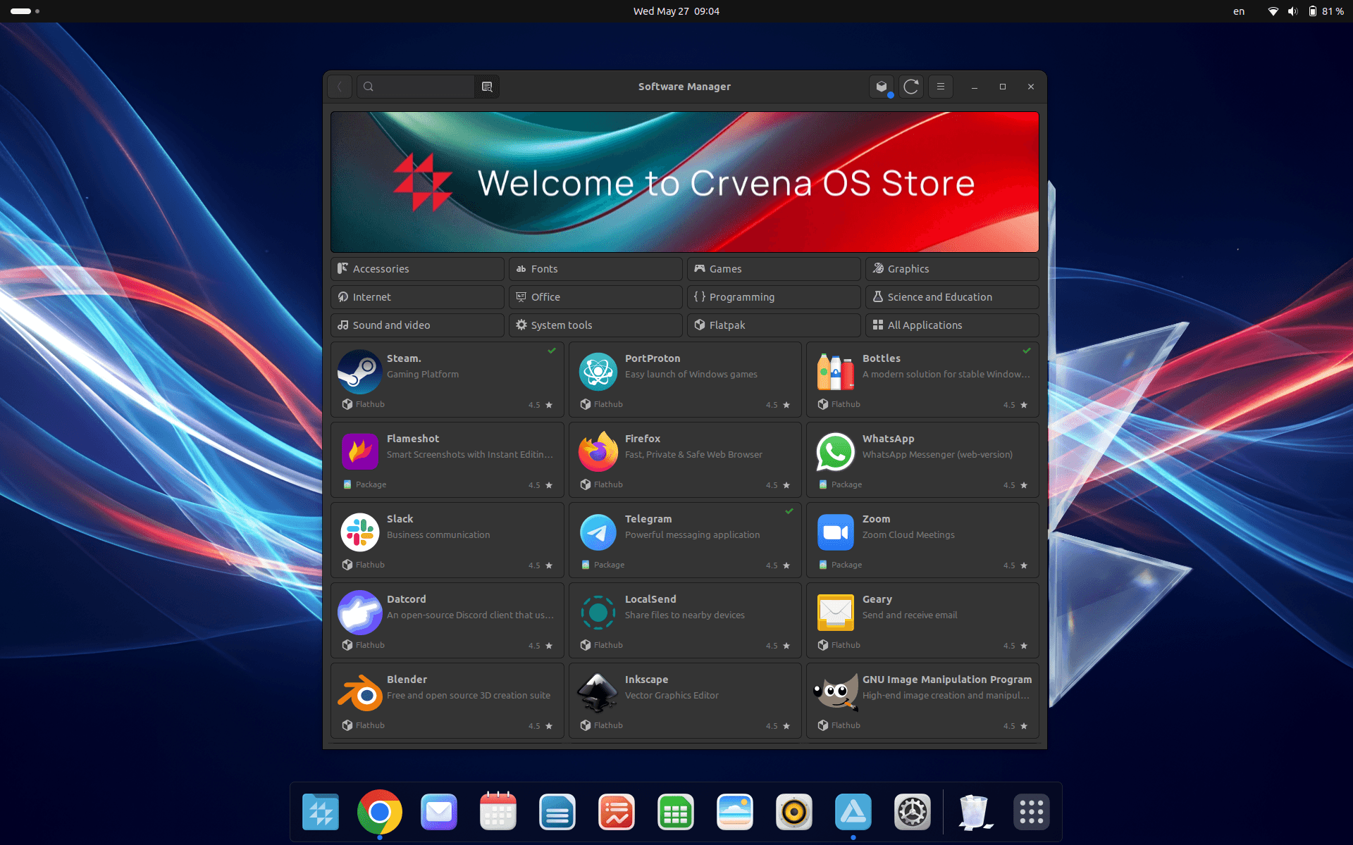The height and width of the screenshot is (845, 1353).
Task: Click the installed packages box icon
Action: (x=882, y=87)
